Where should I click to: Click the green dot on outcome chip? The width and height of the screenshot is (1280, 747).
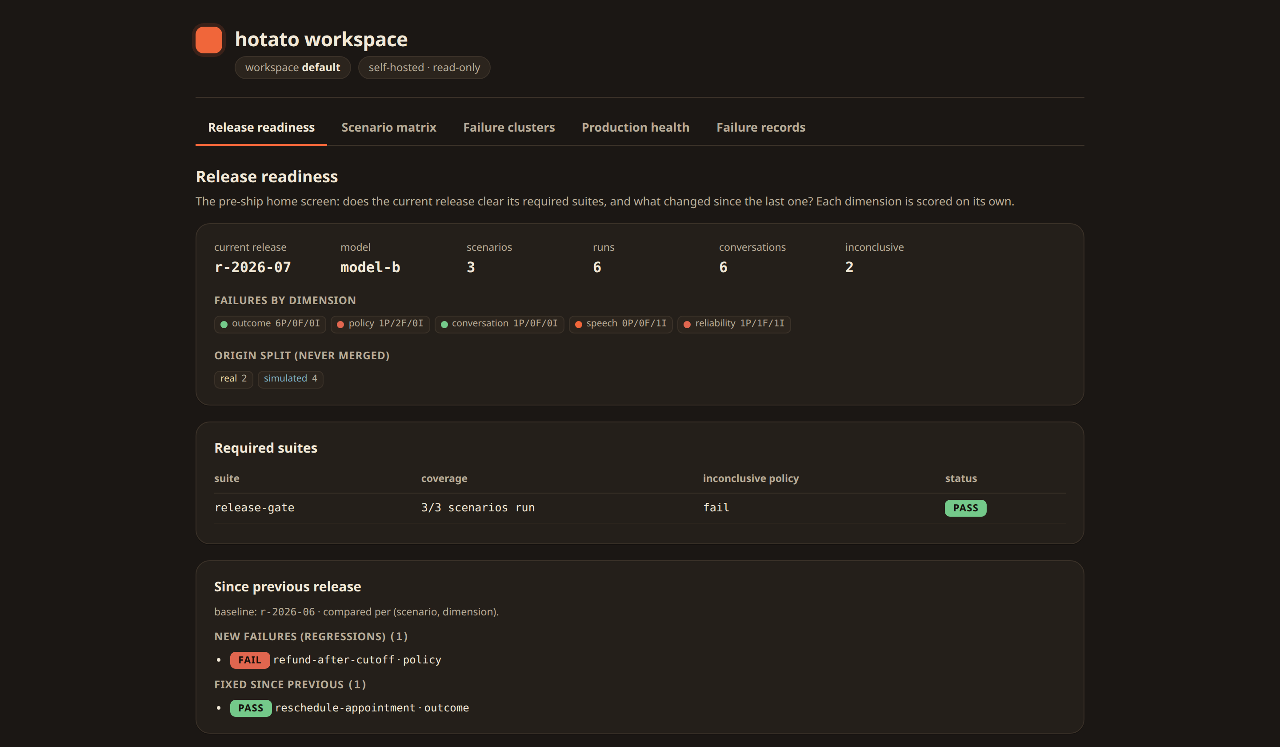224,325
